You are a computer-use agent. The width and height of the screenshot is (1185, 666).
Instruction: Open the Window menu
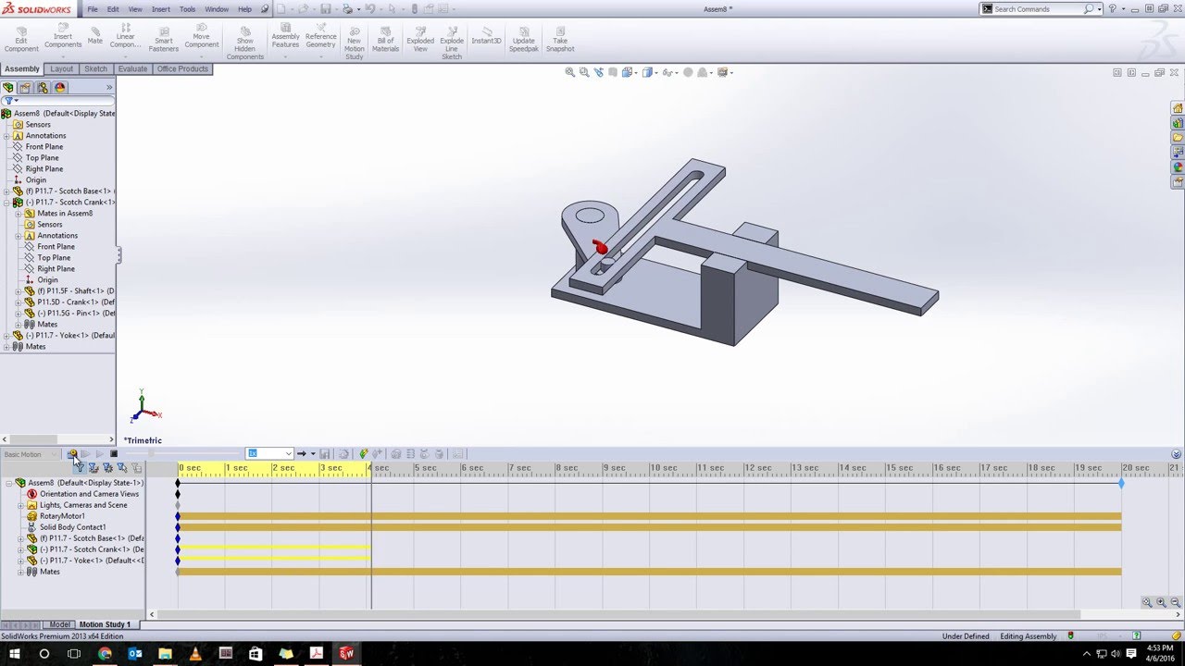pyautogui.click(x=217, y=9)
